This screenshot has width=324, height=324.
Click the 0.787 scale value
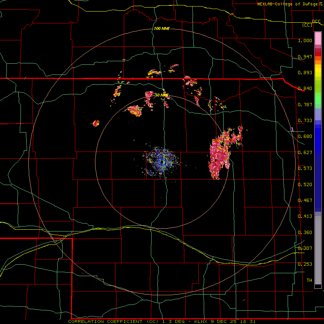point(305,104)
